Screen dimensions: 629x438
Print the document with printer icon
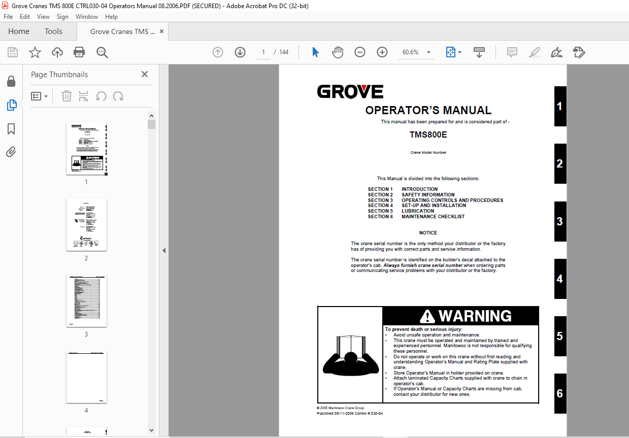click(79, 52)
